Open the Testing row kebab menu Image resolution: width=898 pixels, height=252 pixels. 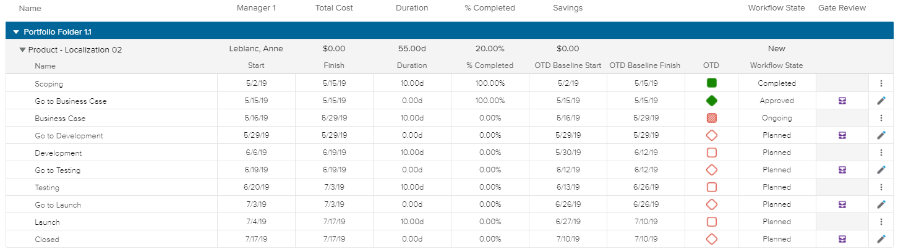point(881,187)
